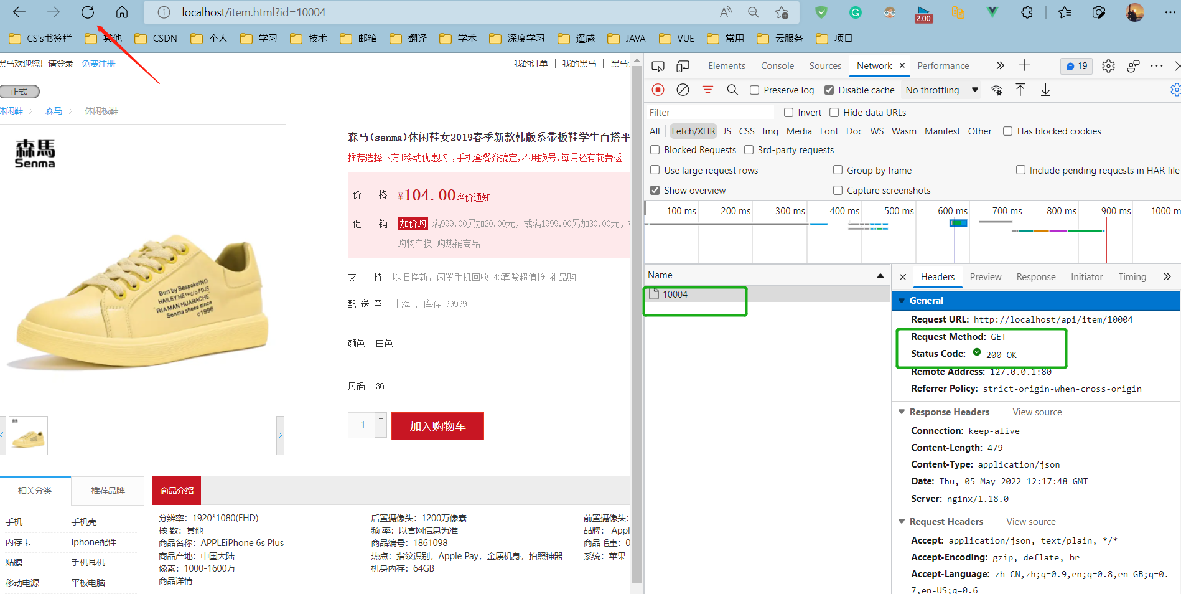1181x594 pixels.
Task: Check the Blocked Requests checkbox
Action: point(655,150)
